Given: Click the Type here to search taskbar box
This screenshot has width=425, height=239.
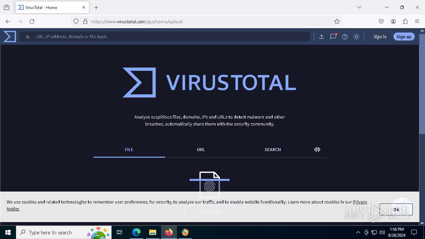Looking at the screenshot, I should pos(64,232).
